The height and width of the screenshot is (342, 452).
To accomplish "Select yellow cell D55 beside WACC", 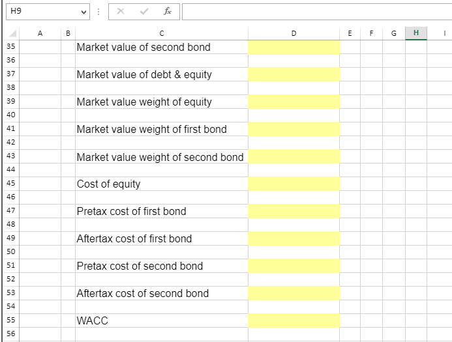I will coord(294,321).
